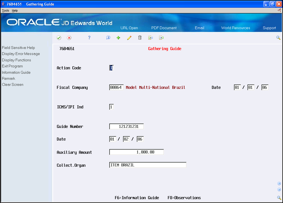Click the bottom-right magnifier icon

click(279, 198)
